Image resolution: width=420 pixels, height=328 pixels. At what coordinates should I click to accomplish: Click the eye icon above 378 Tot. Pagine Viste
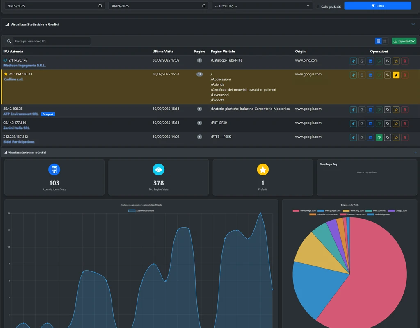pyautogui.click(x=159, y=169)
